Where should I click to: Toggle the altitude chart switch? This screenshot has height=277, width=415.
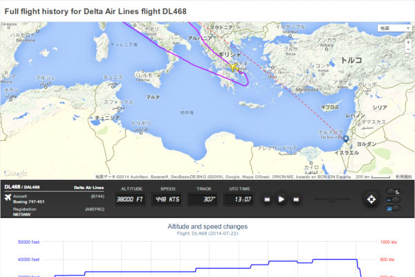pos(394,208)
